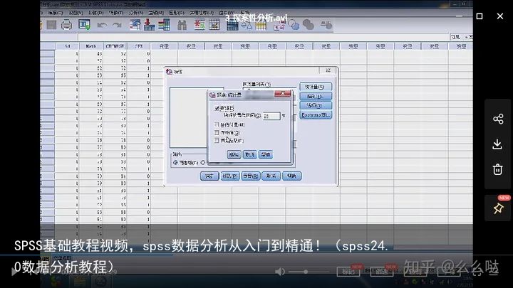Screen dimensions: 513x288
Task: Click 粘贴(P) Paste button in Explore dialog
Action: (x=230, y=176)
